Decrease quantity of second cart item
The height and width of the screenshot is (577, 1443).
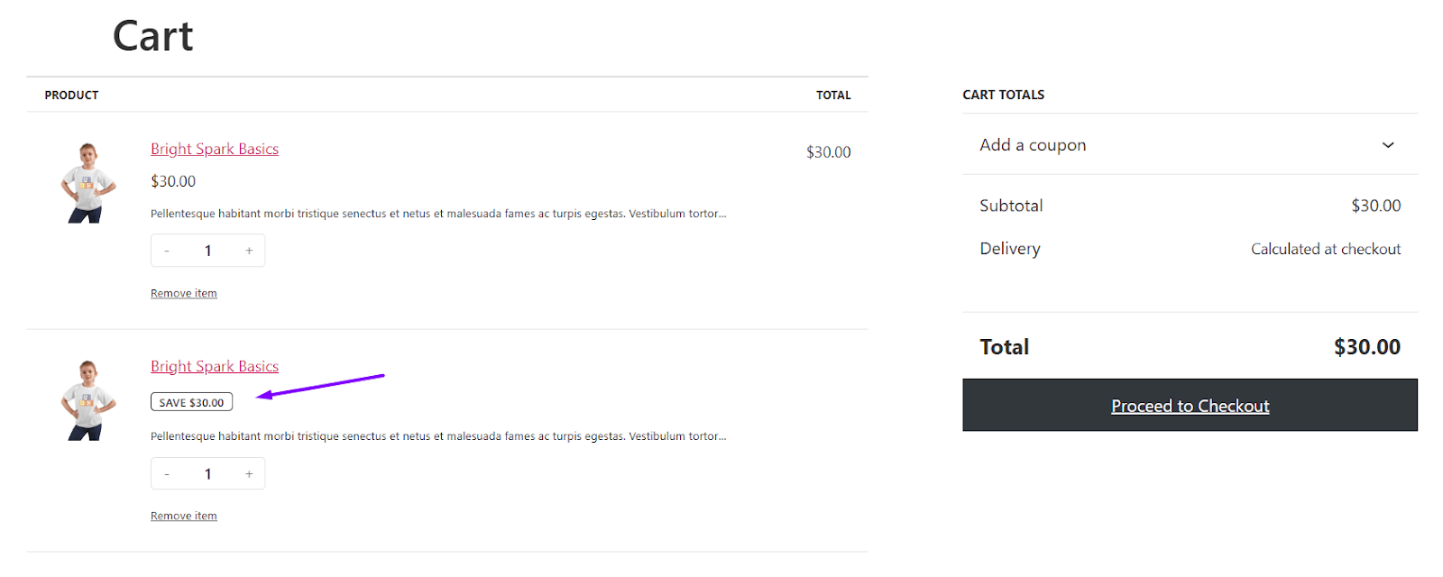[167, 473]
